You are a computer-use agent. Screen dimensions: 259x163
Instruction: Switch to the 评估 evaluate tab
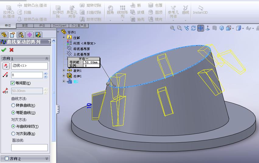(x=42, y=26)
